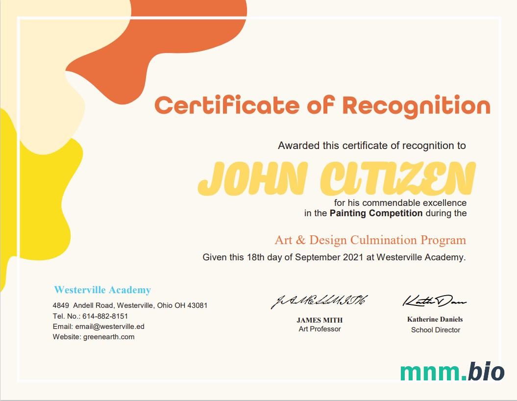Image resolution: width=517 pixels, height=401 pixels.
Task: Select the Art & Design Culmination Program heading
Action: 370,240
